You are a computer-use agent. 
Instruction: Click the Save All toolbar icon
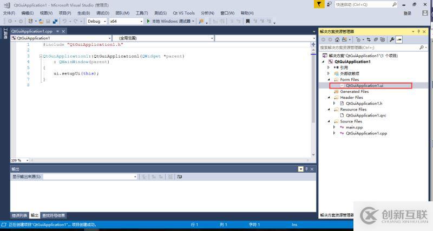[55, 21]
